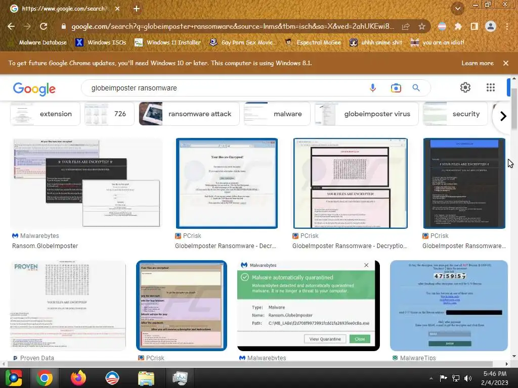The image size is (518, 388).
Task: Dismiss the Chrome update notification bar
Action: click(505, 63)
